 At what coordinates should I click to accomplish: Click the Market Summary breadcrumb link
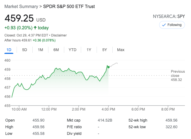(x=21, y=6)
